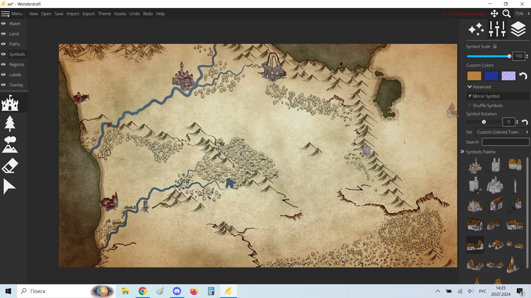
Task: Select the Eraser tool
Action: tap(10, 166)
